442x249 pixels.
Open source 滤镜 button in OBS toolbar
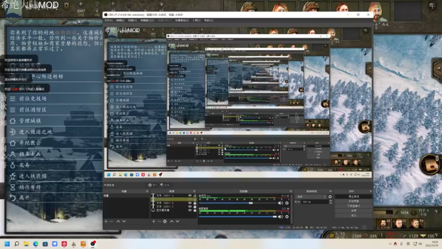[x=165, y=185]
